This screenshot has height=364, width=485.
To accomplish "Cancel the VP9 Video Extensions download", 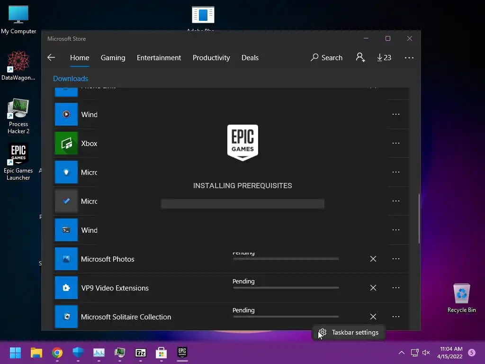I will click(x=373, y=288).
